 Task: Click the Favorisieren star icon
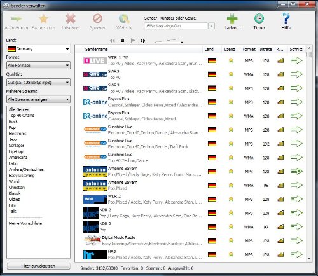click(43, 19)
